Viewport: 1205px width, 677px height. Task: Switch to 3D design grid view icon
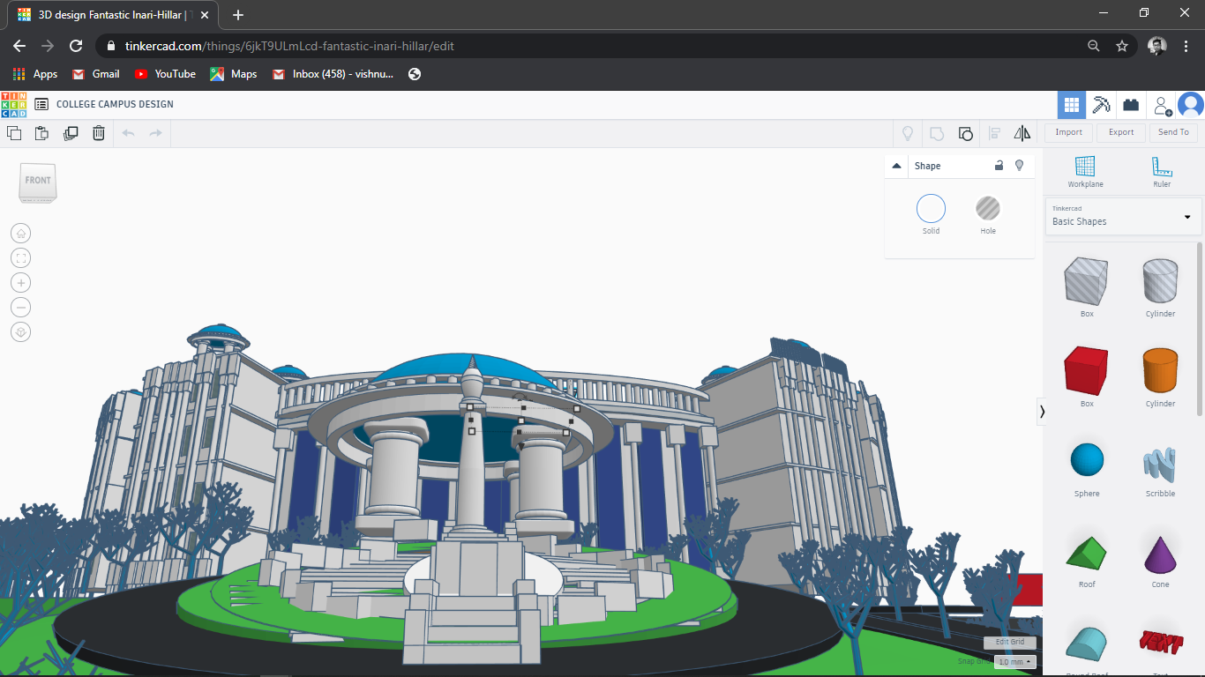(x=1072, y=105)
